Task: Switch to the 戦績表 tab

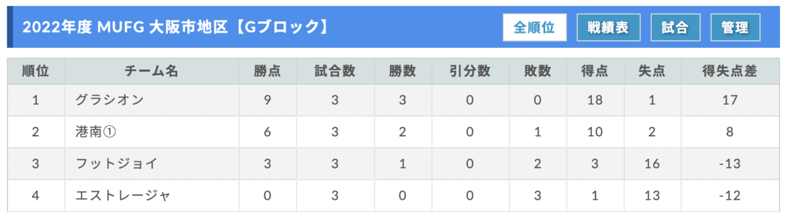Action: click(x=608, y=28)
